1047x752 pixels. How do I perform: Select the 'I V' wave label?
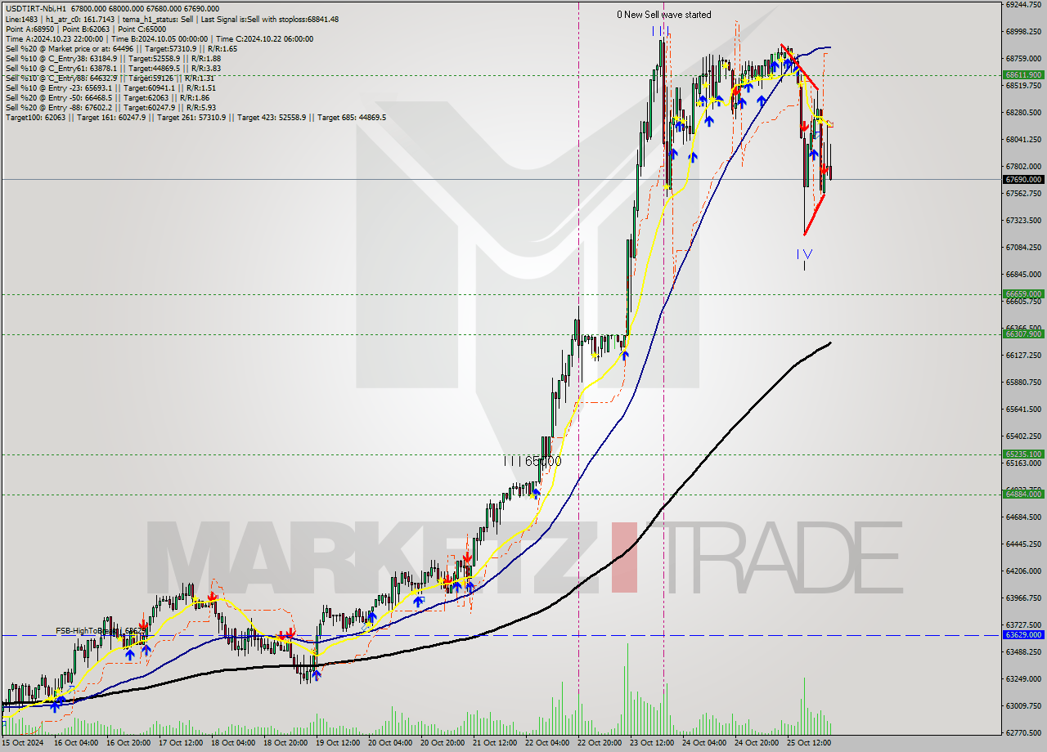(805, 254)
